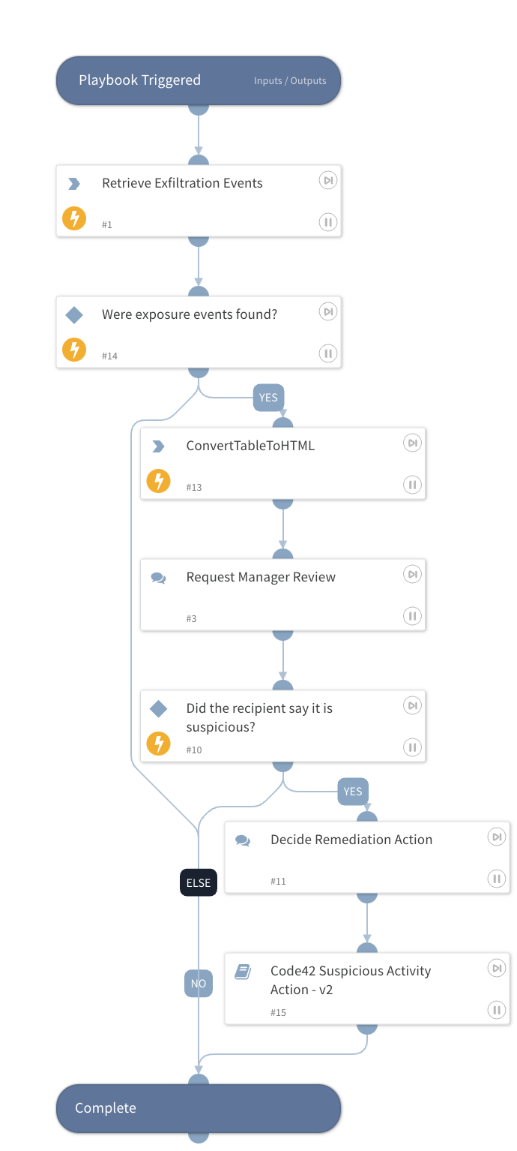This screenshot has height=1151, width=517.
Task: Click the Complete node
Action: coord(198,1108)
